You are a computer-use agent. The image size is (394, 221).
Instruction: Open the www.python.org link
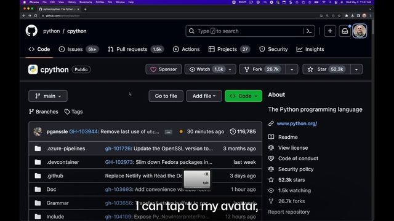[297, 123]
